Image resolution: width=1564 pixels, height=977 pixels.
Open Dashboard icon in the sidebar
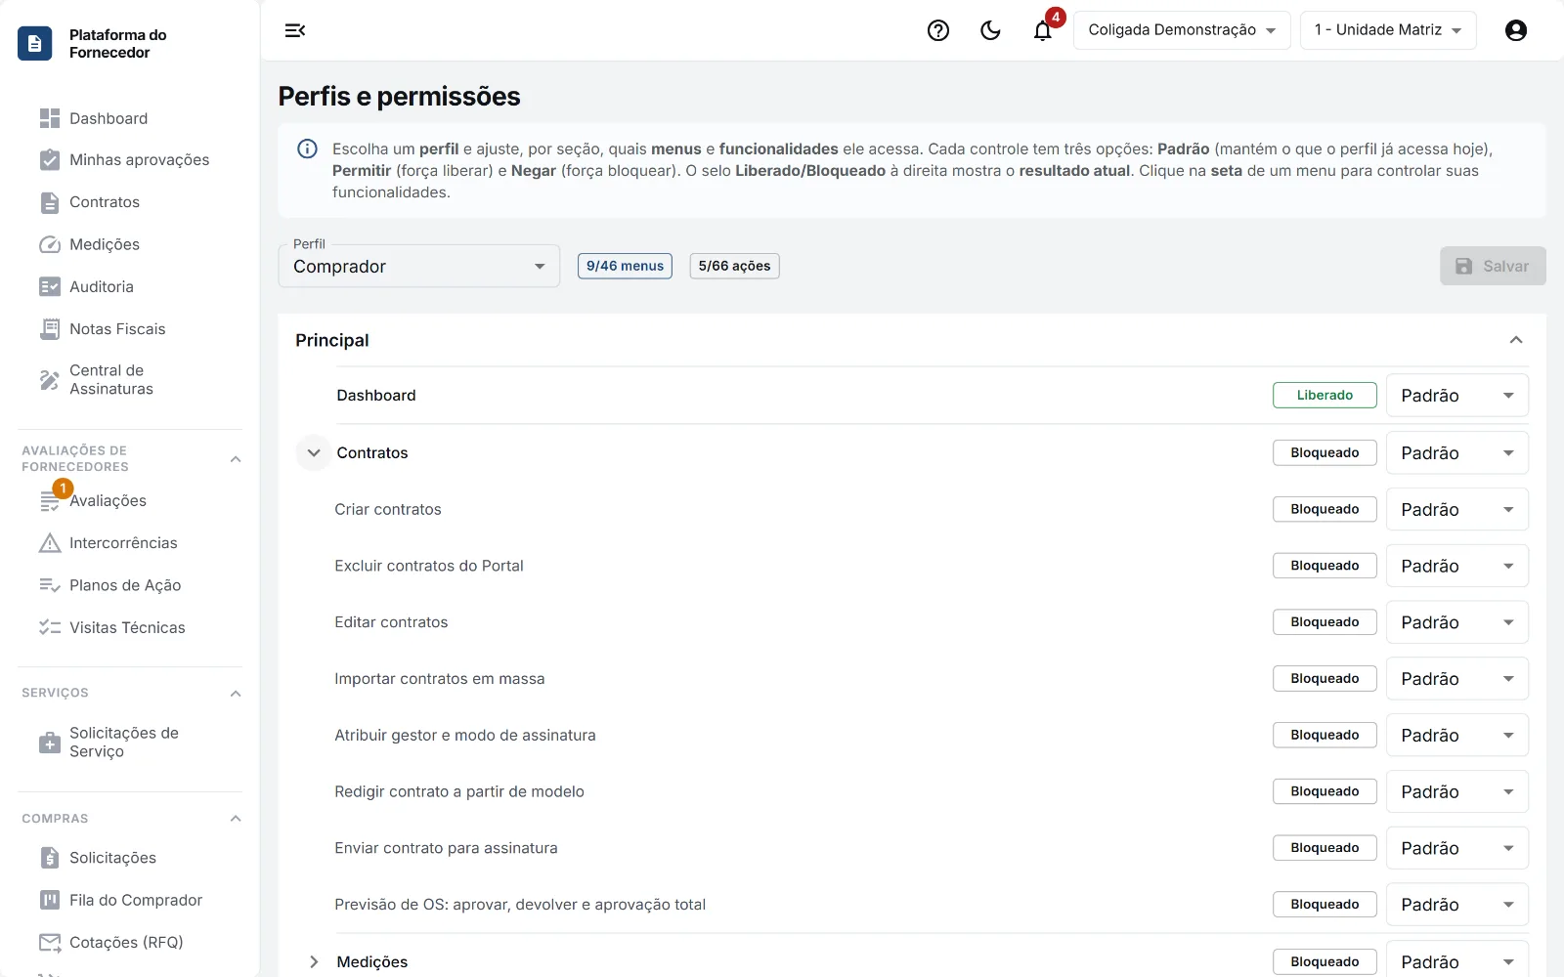[x=50, y=118]
